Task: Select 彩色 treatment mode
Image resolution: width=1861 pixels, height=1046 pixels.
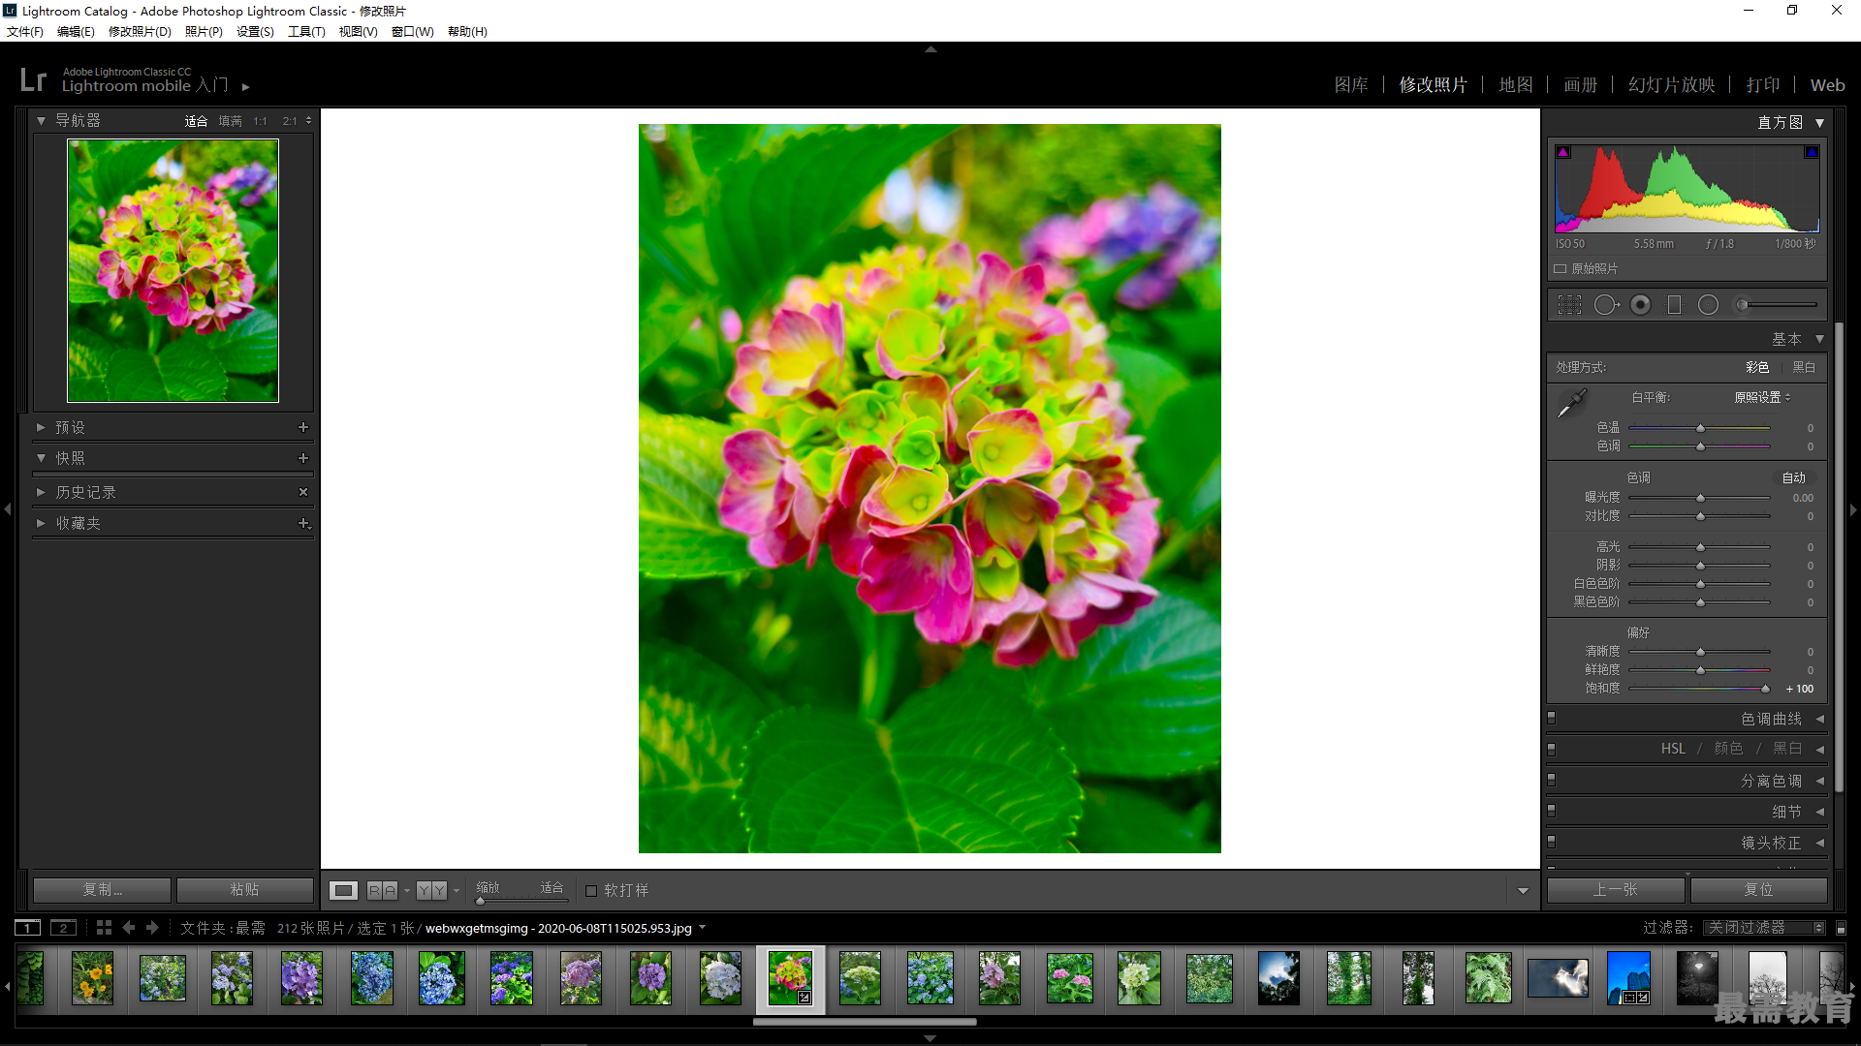Action: click(x=1757, y=367)
